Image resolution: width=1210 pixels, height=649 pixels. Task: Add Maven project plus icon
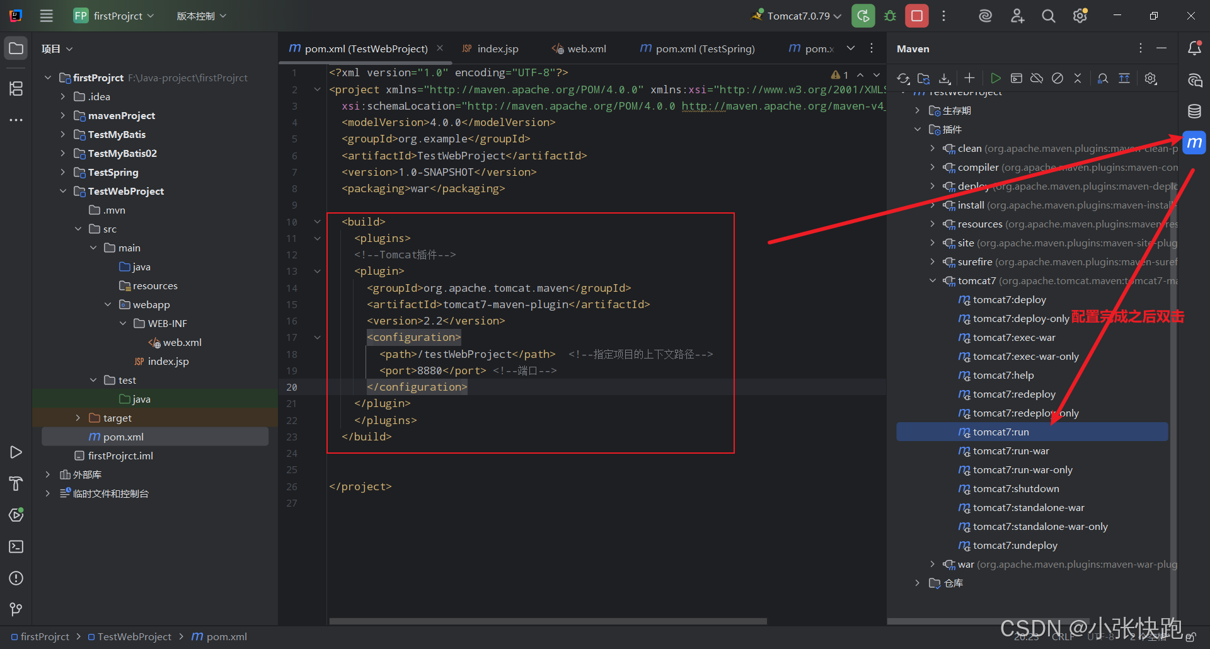pyautogui.click(x=969, y=78)
